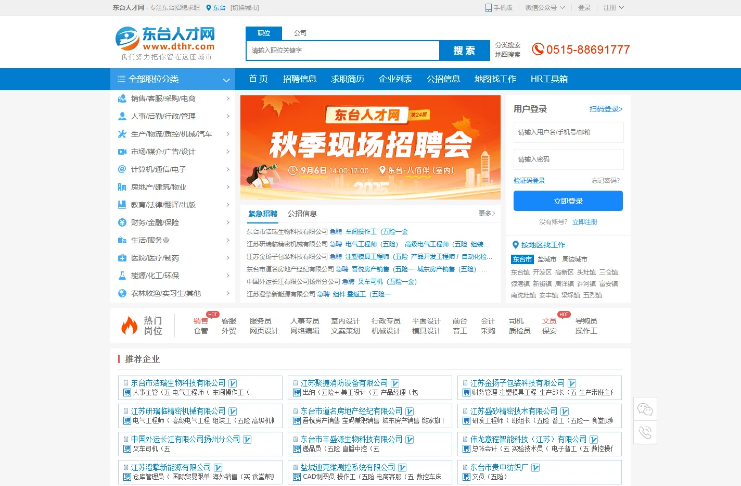Click the 验证码登录 link
Viewport: 741px width, 486px height.
(529, 181)
